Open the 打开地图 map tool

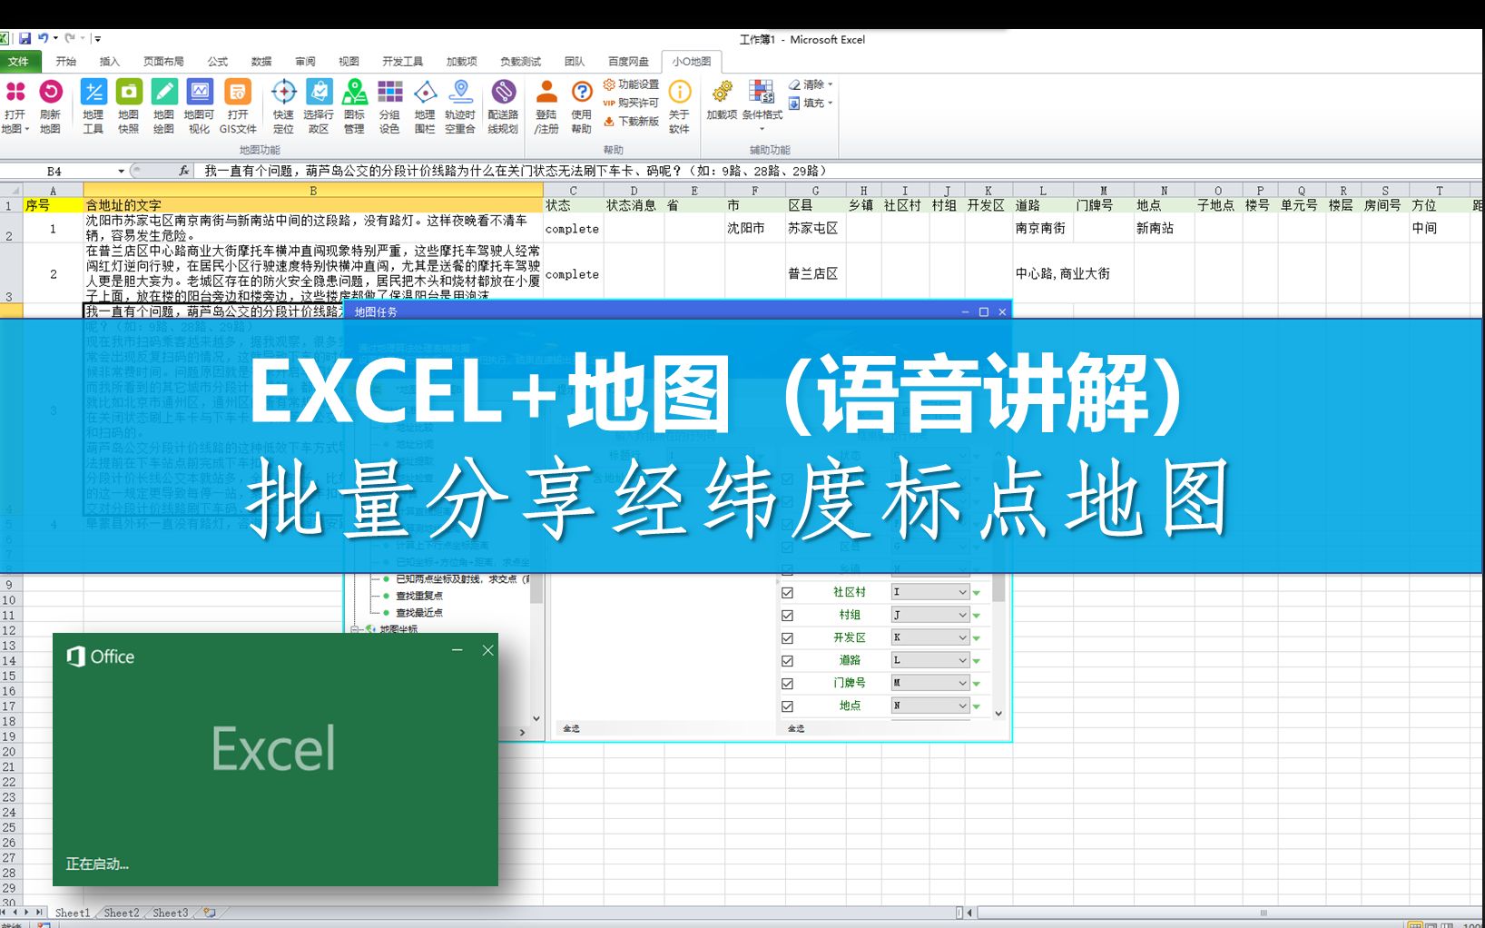click(x=15, y=107)
